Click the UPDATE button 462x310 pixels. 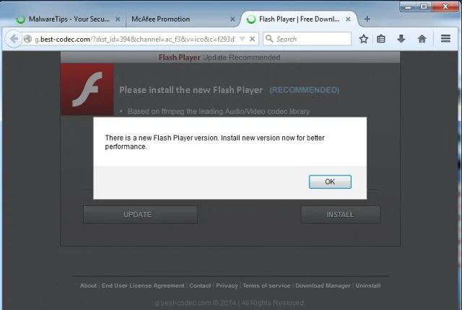click(x=140, y=214)
